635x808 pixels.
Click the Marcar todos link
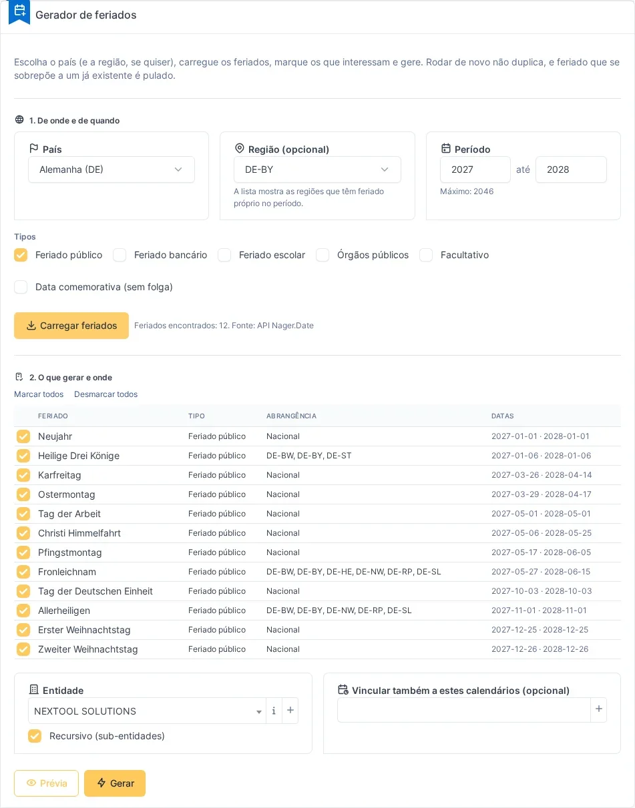(x=39, y=394)
